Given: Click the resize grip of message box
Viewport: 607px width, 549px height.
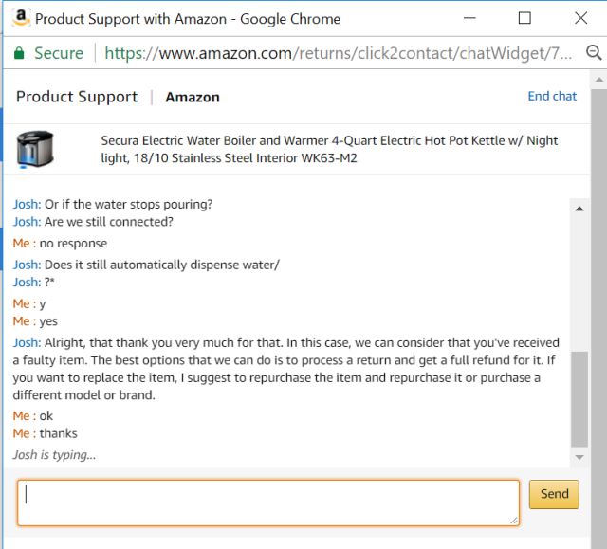Looking at the screenshot, I should [x=514, y=520].
